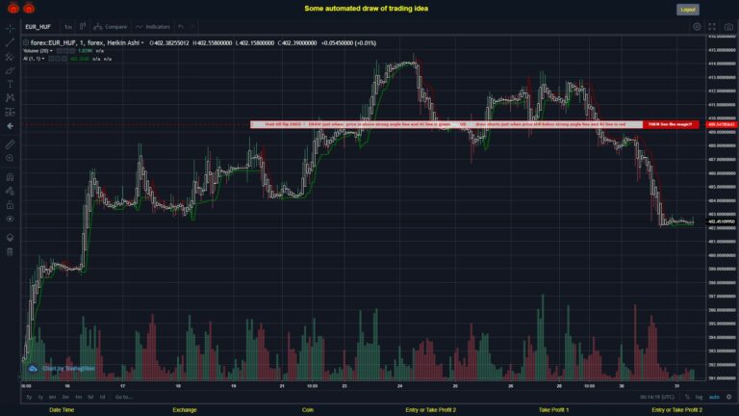This screenshot has width=739, height=416.
Task: Click the red price label on the price axis
Action: coord(722,125)
